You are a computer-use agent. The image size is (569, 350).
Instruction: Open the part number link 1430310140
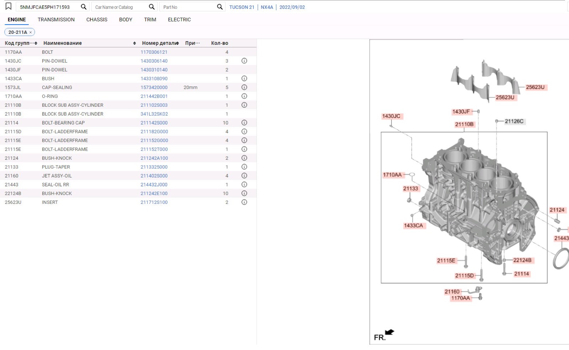(x=154, y=70)
